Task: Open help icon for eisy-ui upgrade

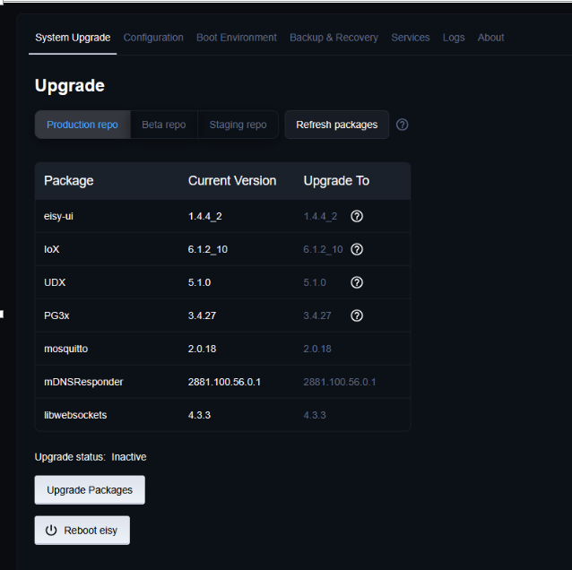Action: pyautogui.click(x=357, y=216)
